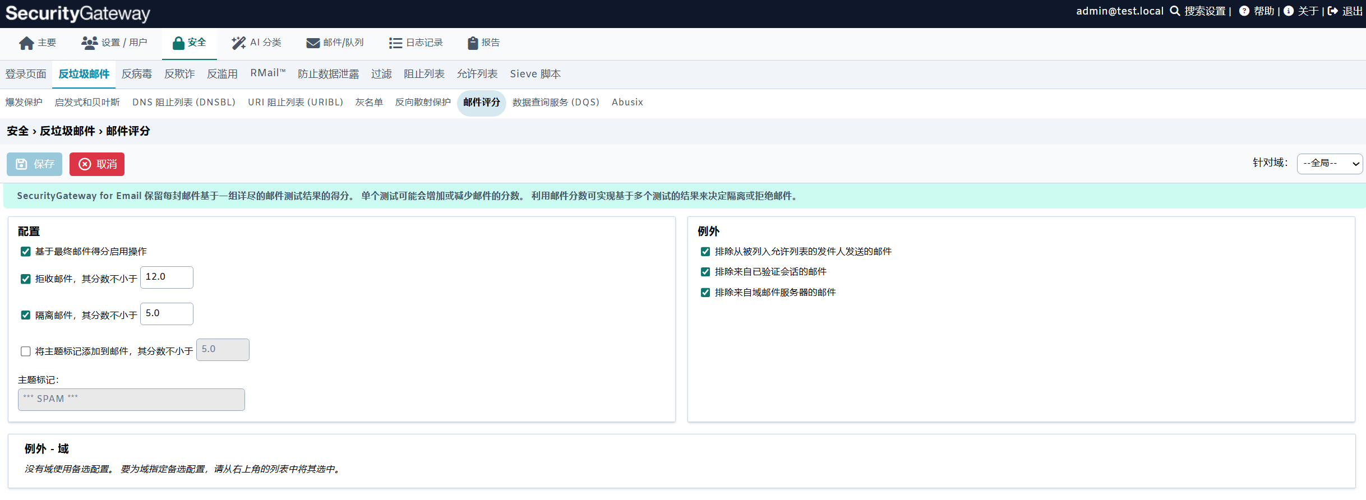
Task: Open the RMail™ tab
Action: (268, 73)
